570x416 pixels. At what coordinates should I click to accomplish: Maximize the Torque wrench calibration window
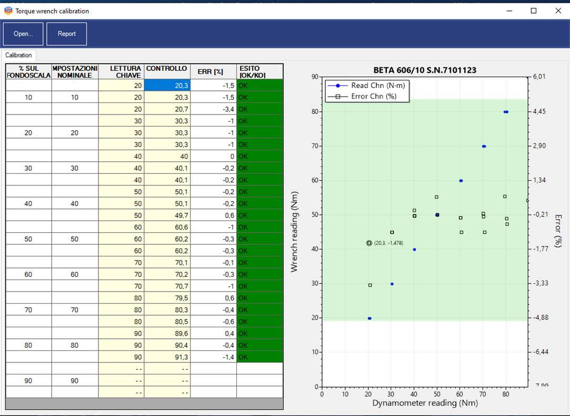click(x=533, y=11)
